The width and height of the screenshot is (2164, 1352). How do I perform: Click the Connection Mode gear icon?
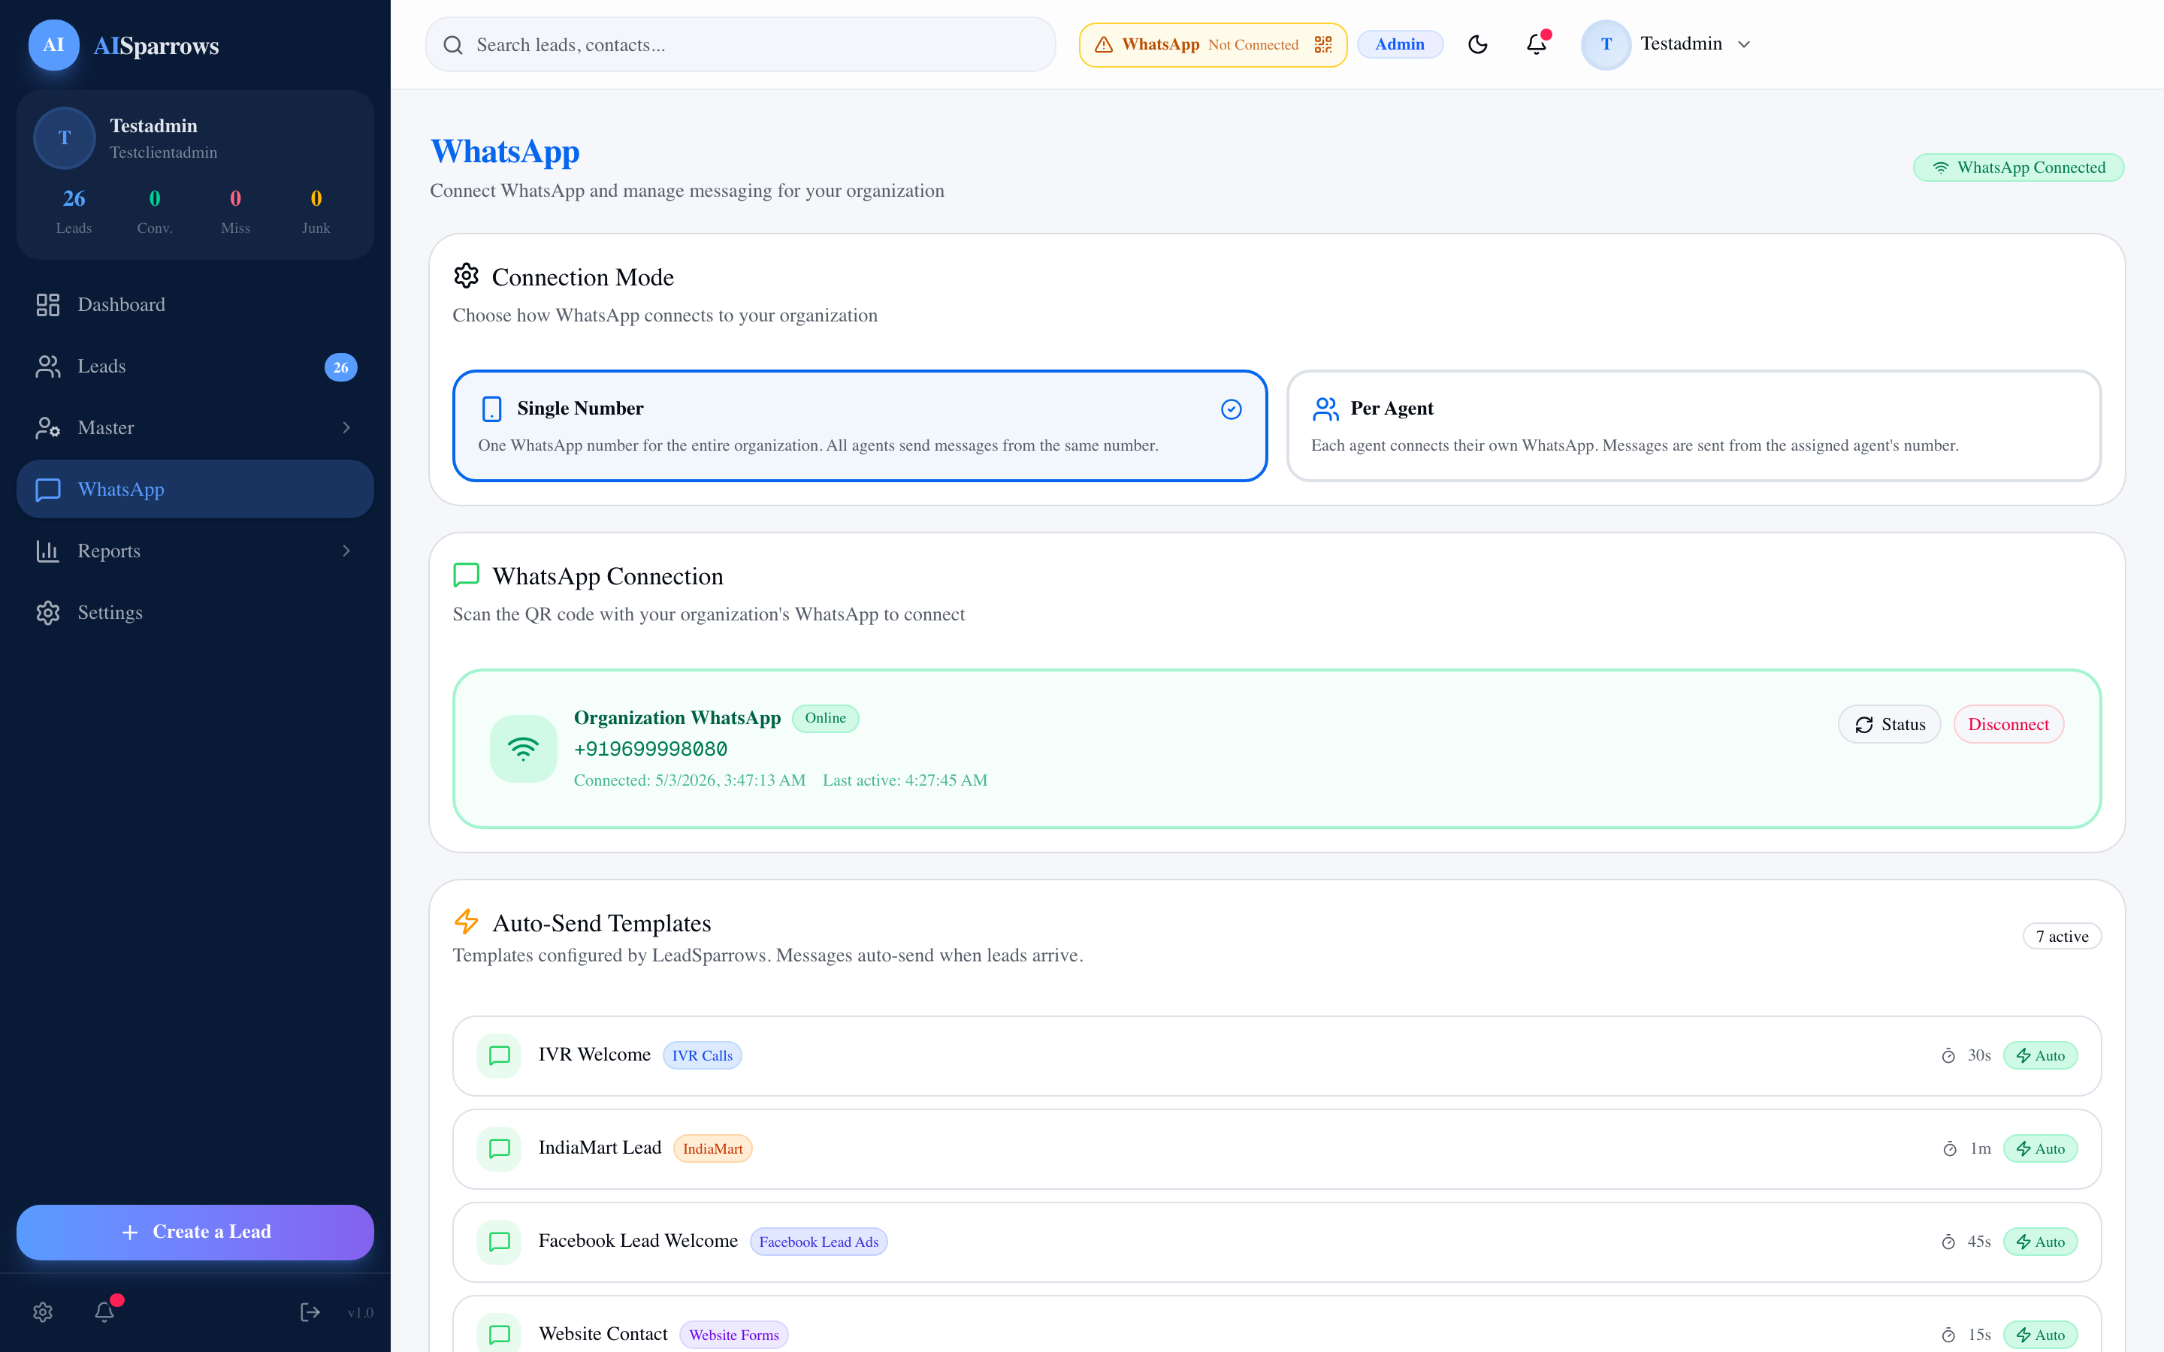[466, 276]
